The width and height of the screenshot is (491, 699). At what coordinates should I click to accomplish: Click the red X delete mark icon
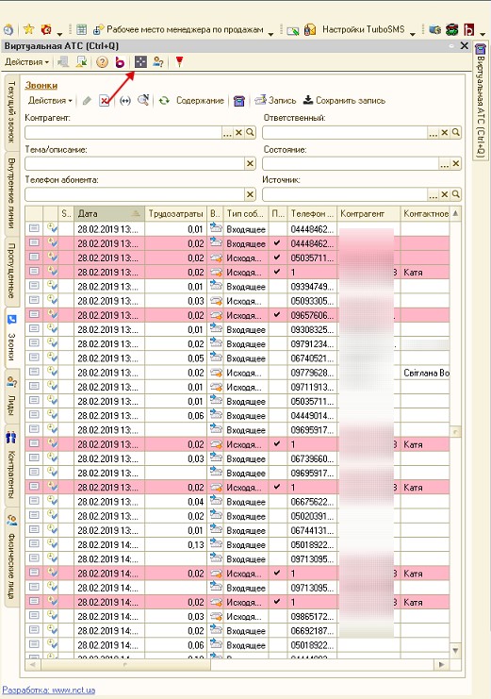(x=104, y=101)
